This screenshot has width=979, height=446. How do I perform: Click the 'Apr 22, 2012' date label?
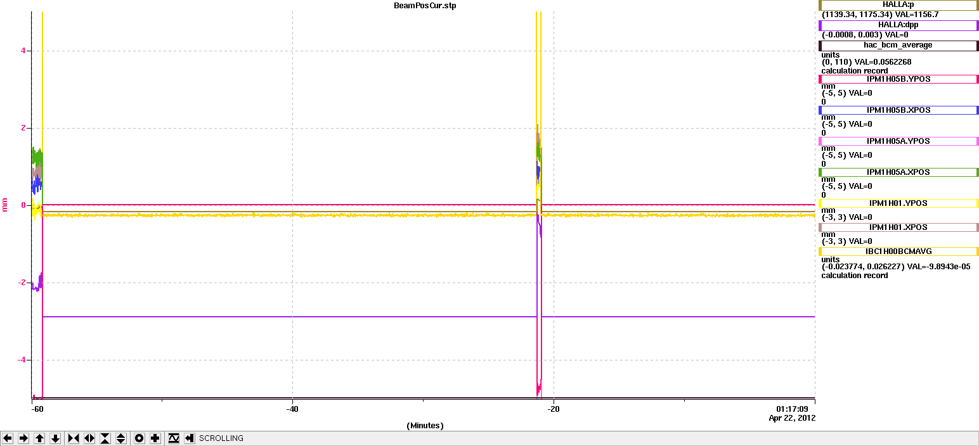point(792,418)
